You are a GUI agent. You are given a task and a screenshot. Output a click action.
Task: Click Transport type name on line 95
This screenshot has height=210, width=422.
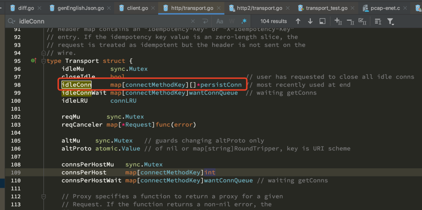pos(82,61)
